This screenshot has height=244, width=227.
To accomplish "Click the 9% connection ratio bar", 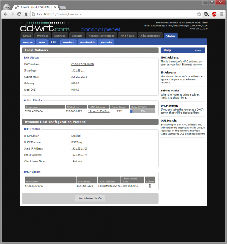I will tap(143, 111).
